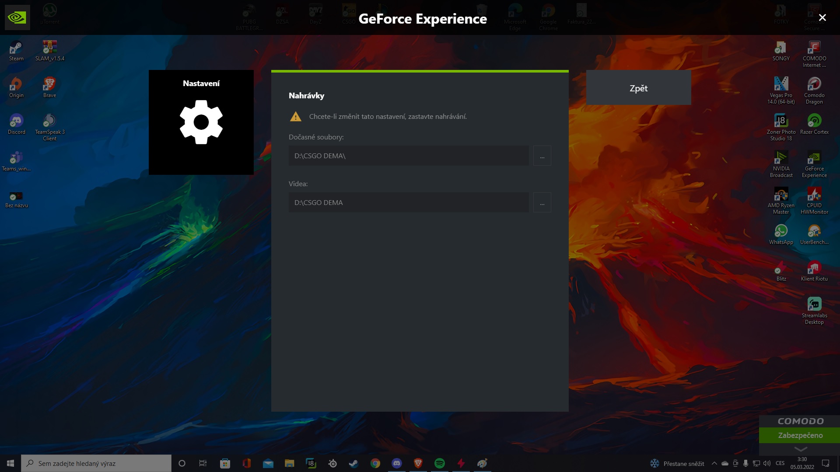Open Razer Cortex shortcut
This screenshot has width=840, height=472.
click(x=814, y=124)
